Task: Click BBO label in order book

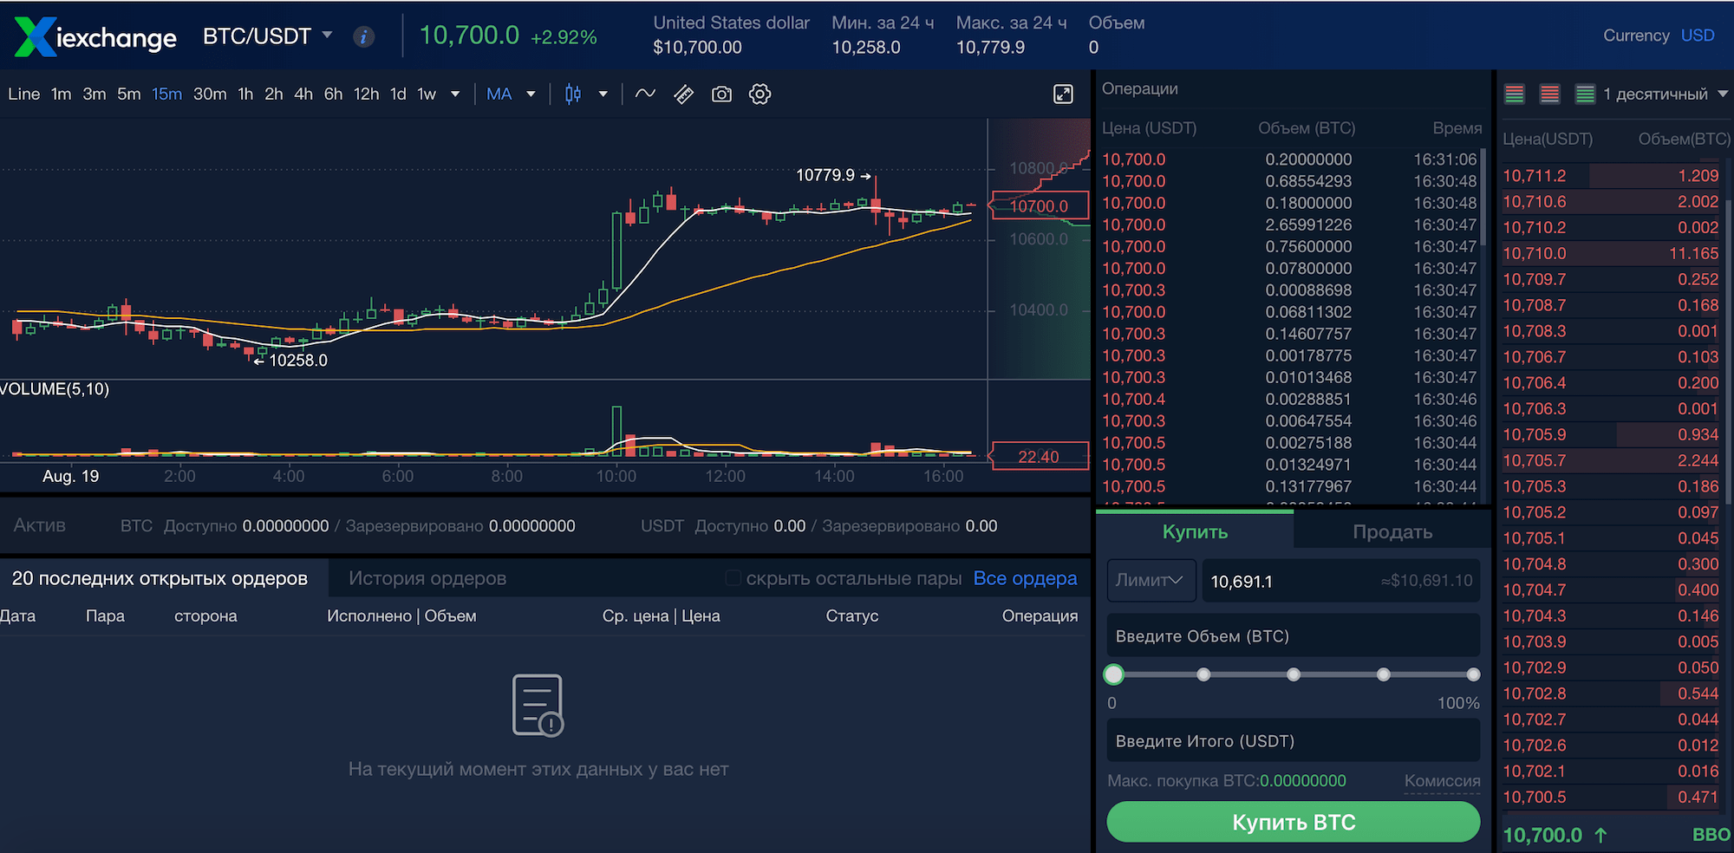Action: 1711,834
